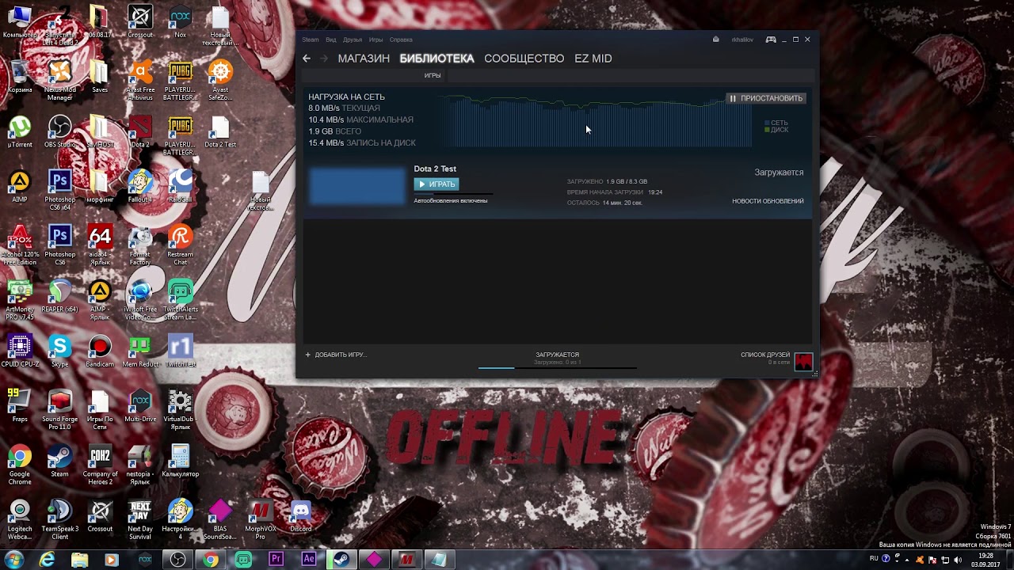Open Big Picture mode controller icon

coord(770,40)
